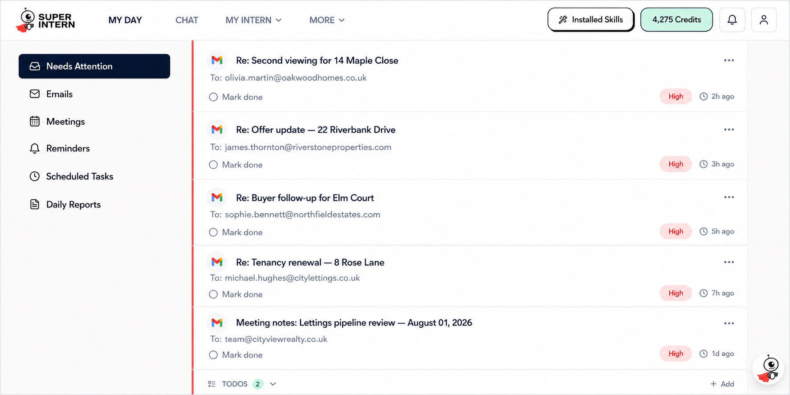Image resolution: width=790 pixels, height=395 pixels.
Task: Open the Installed Skills button
Action: 590,20
